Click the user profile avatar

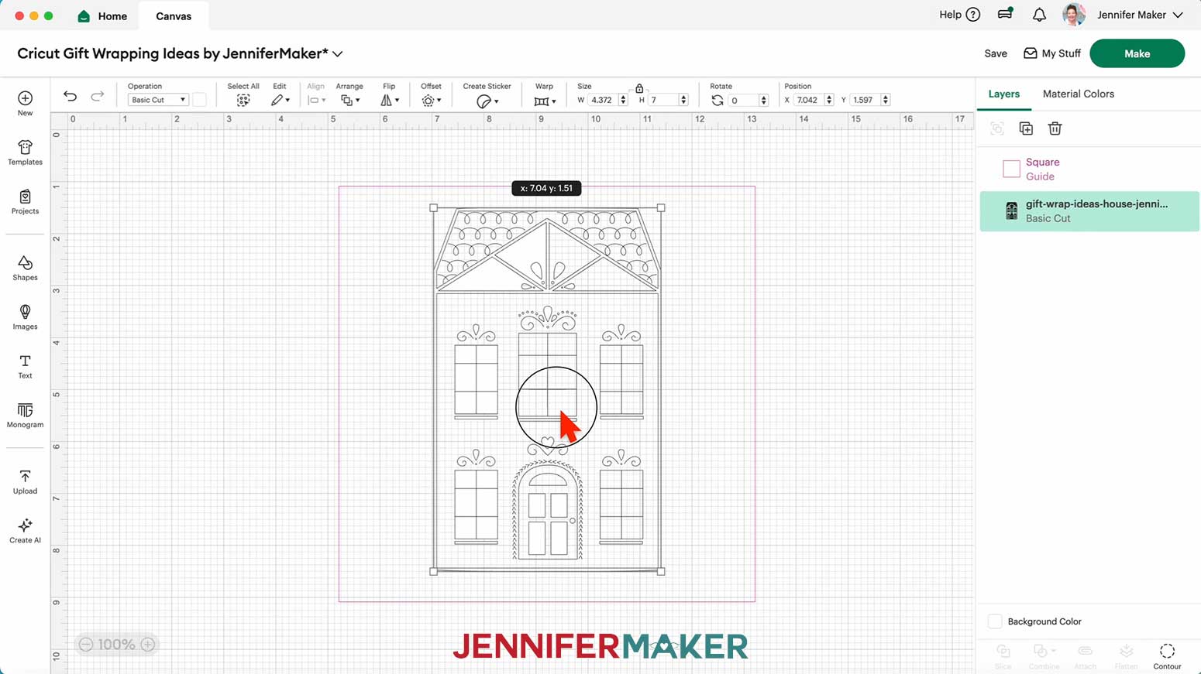[x=1073, y=15]
